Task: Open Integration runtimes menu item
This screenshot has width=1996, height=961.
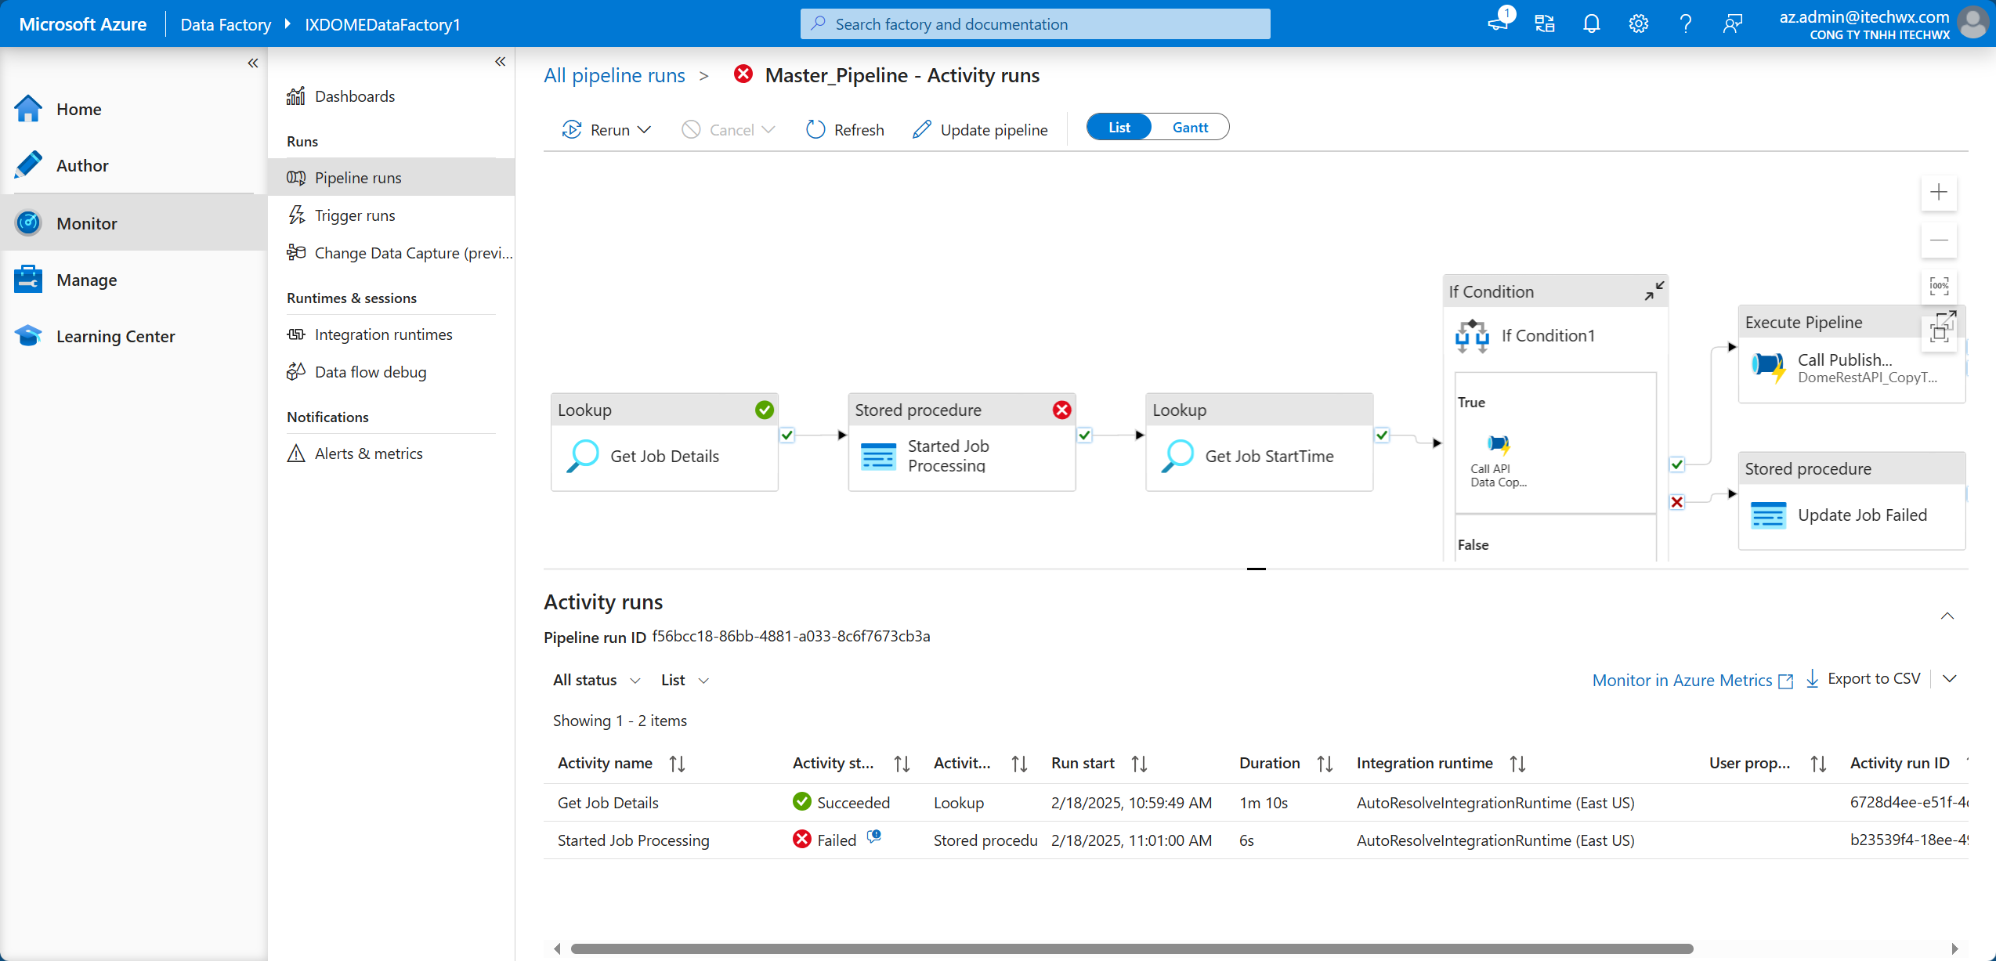Action: coord(370,334)
